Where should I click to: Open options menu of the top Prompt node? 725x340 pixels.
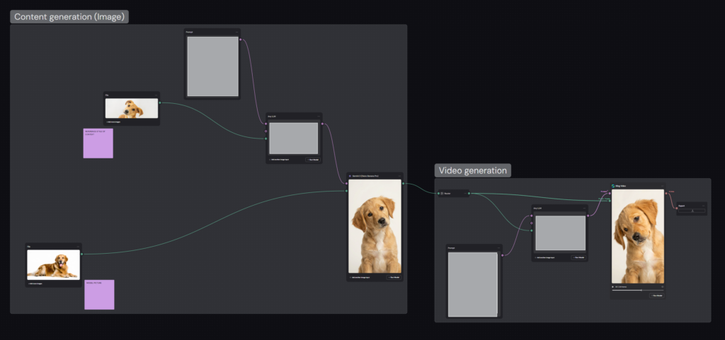click(x=236, y=33)
